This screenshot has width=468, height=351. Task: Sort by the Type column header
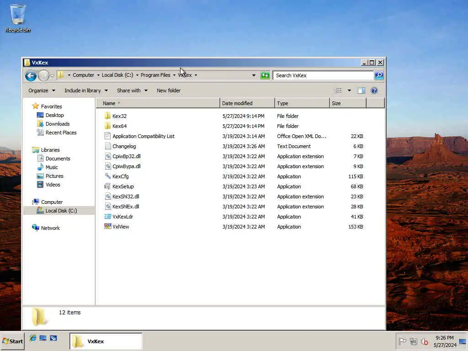click(302, 103)
